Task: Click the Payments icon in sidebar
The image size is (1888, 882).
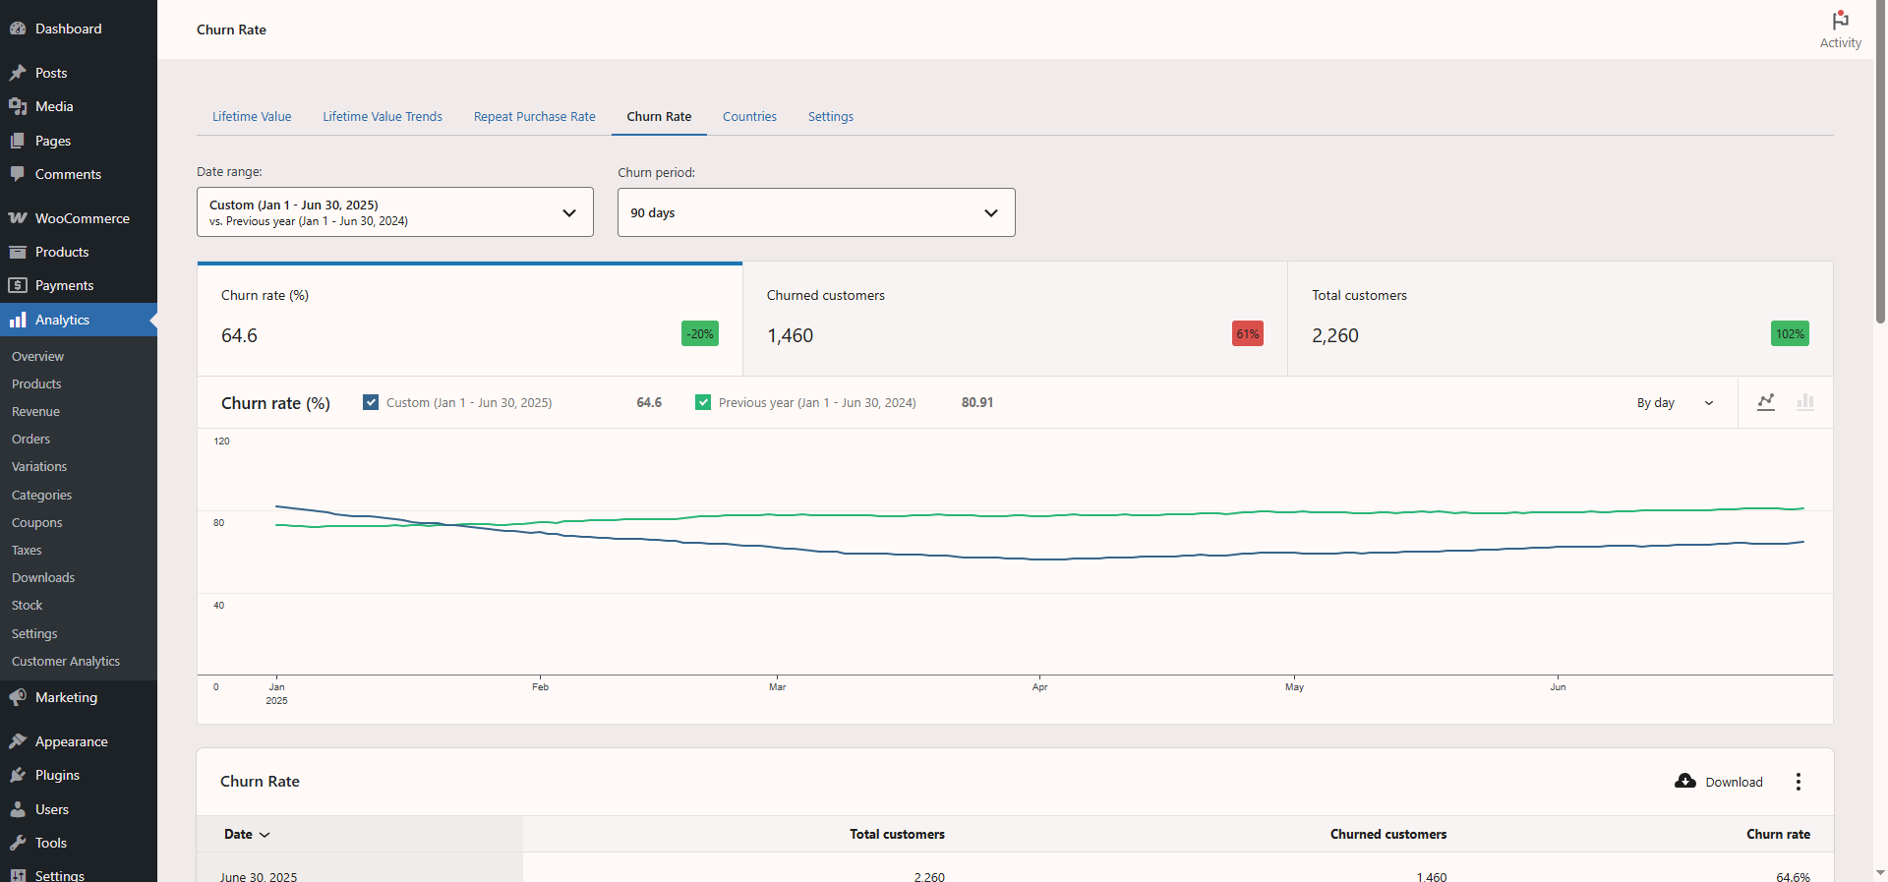Action: [x=18, y=285]
